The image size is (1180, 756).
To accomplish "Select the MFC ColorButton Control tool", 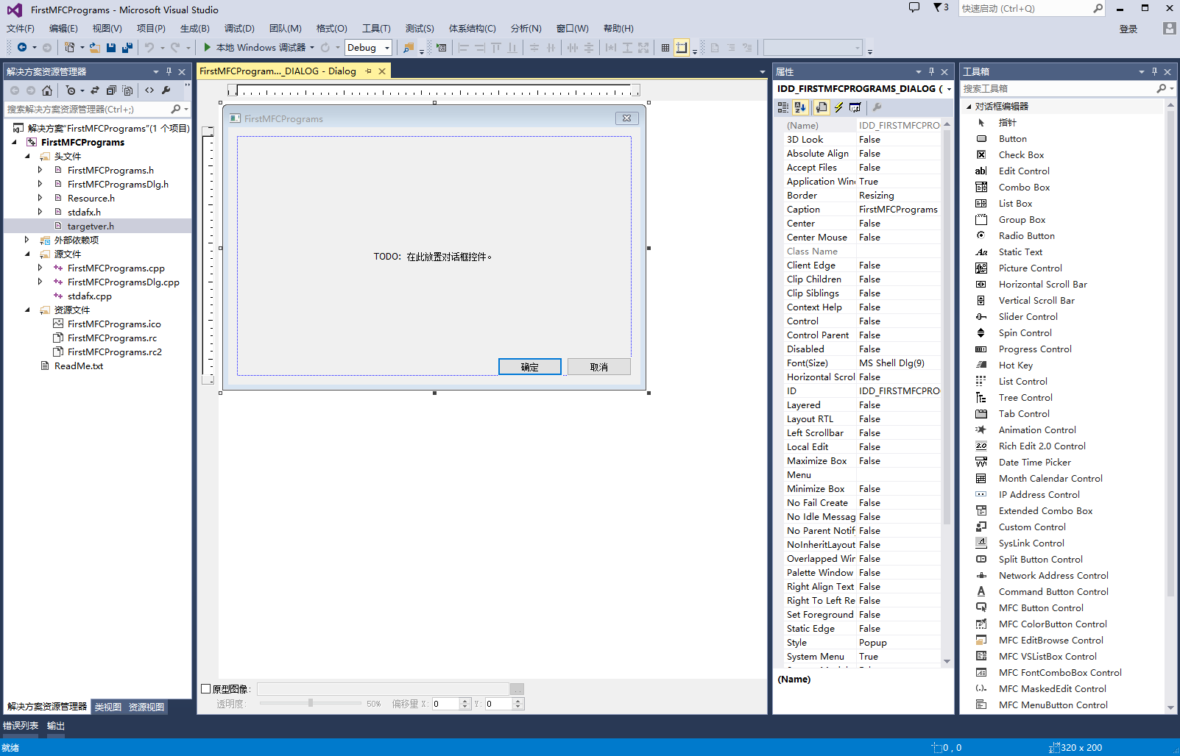I will point(1052,624).
